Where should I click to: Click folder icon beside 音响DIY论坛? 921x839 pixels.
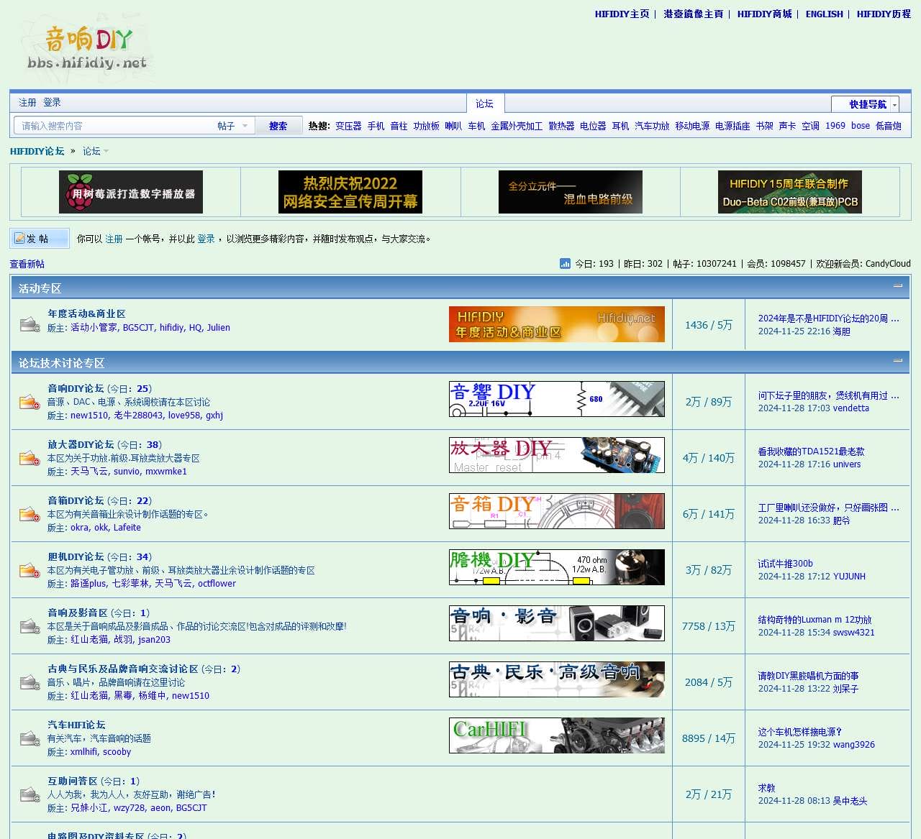coord(30,401)
